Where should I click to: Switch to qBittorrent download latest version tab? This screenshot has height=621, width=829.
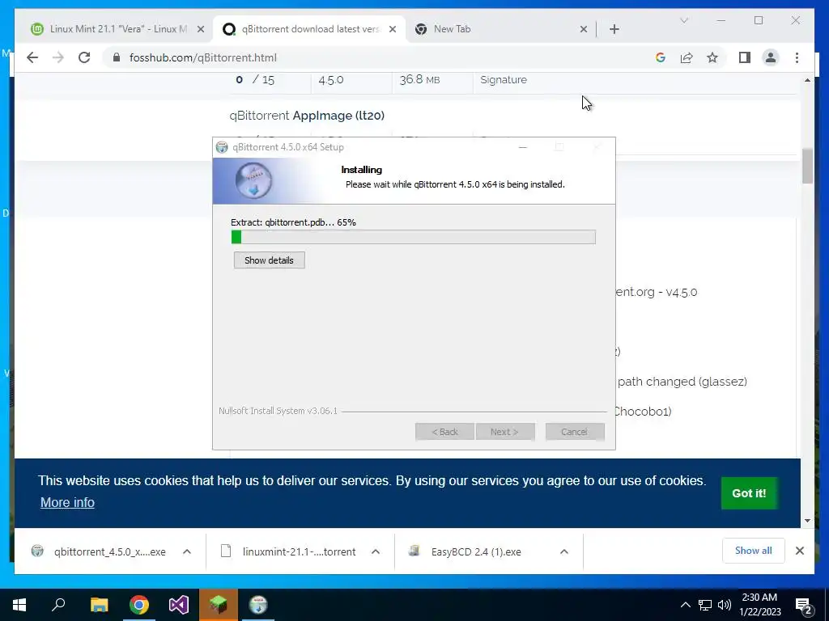309,29
